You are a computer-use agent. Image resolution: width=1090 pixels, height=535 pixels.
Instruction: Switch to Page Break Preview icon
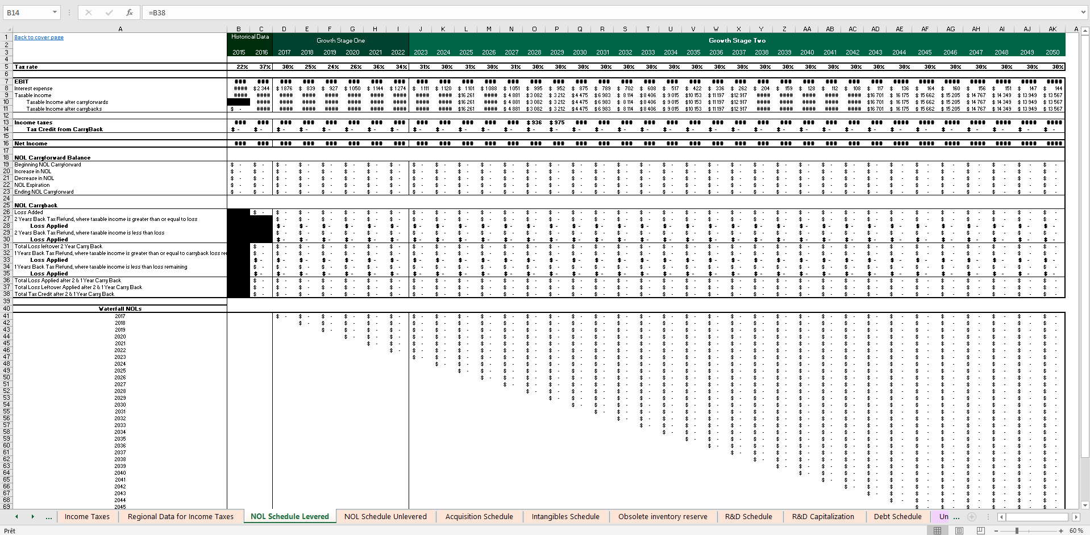(980, 530)
